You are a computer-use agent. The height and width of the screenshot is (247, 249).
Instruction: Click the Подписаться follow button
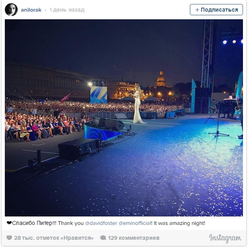click(x=216, y=10)
